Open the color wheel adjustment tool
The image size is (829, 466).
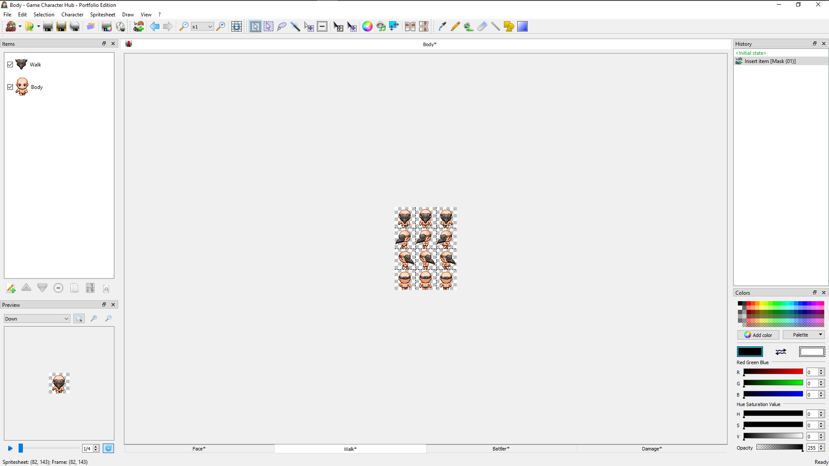click(x=367, y=27)
